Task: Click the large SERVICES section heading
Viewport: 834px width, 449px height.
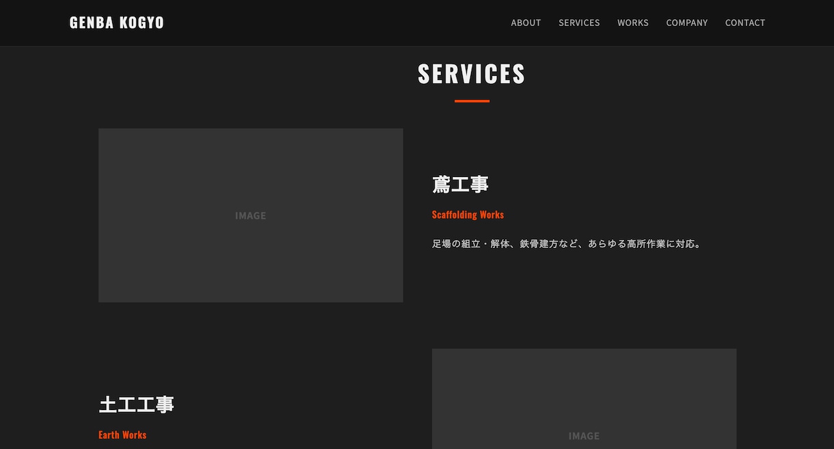Action: click(472, 74)
